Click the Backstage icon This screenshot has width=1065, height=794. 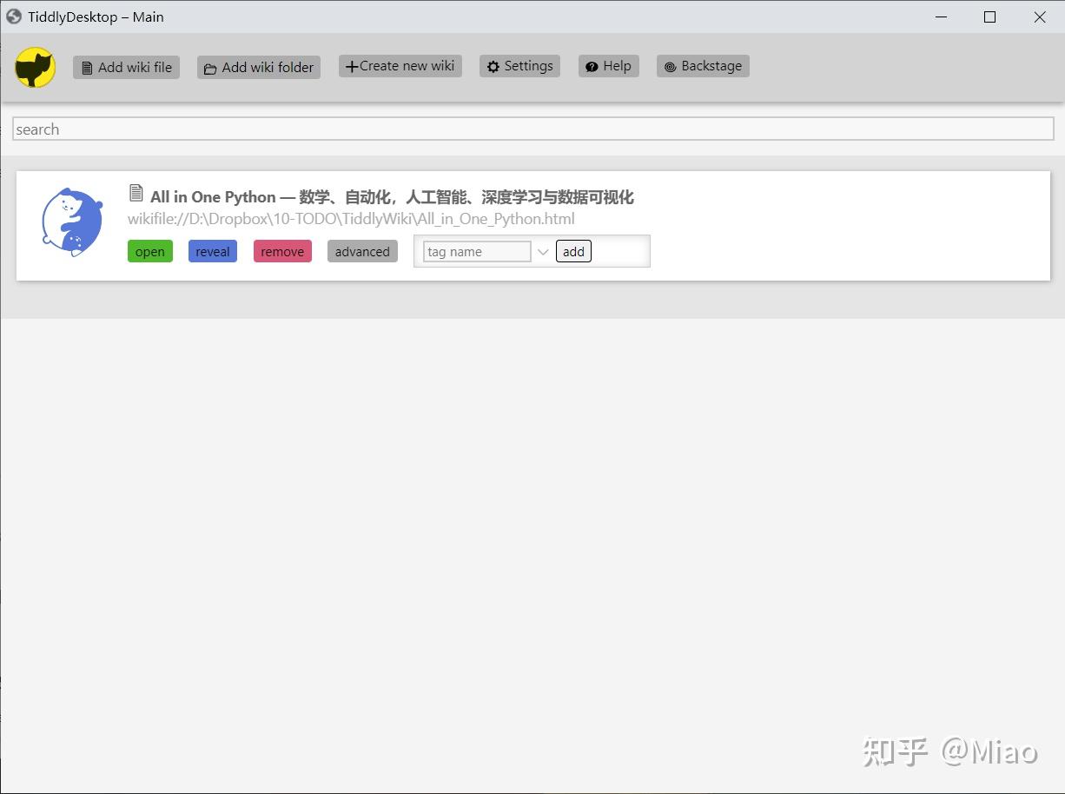point(670,65)
